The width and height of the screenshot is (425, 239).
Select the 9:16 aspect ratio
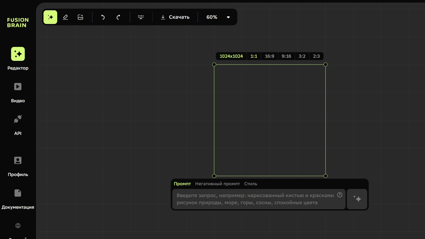pyautogui.click(x=286, y=56)
